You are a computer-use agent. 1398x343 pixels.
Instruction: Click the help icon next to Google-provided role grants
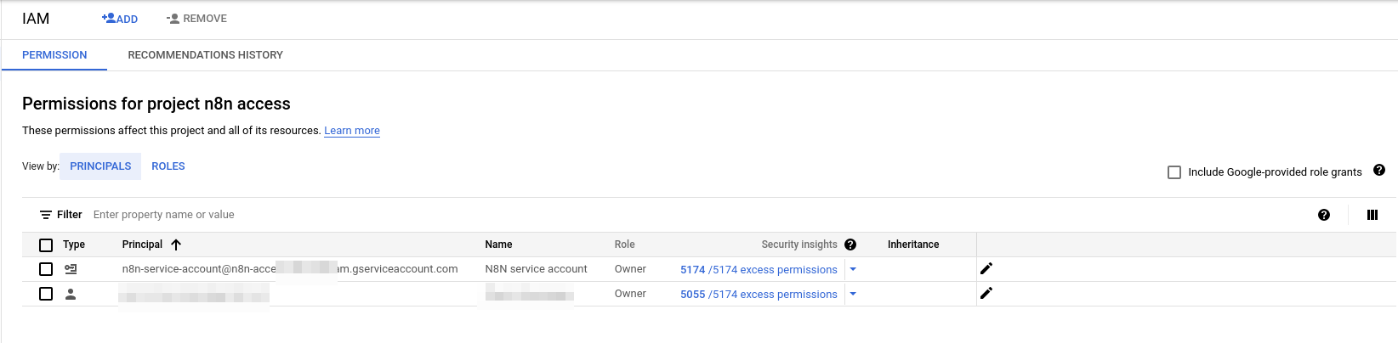point(1379,171)
